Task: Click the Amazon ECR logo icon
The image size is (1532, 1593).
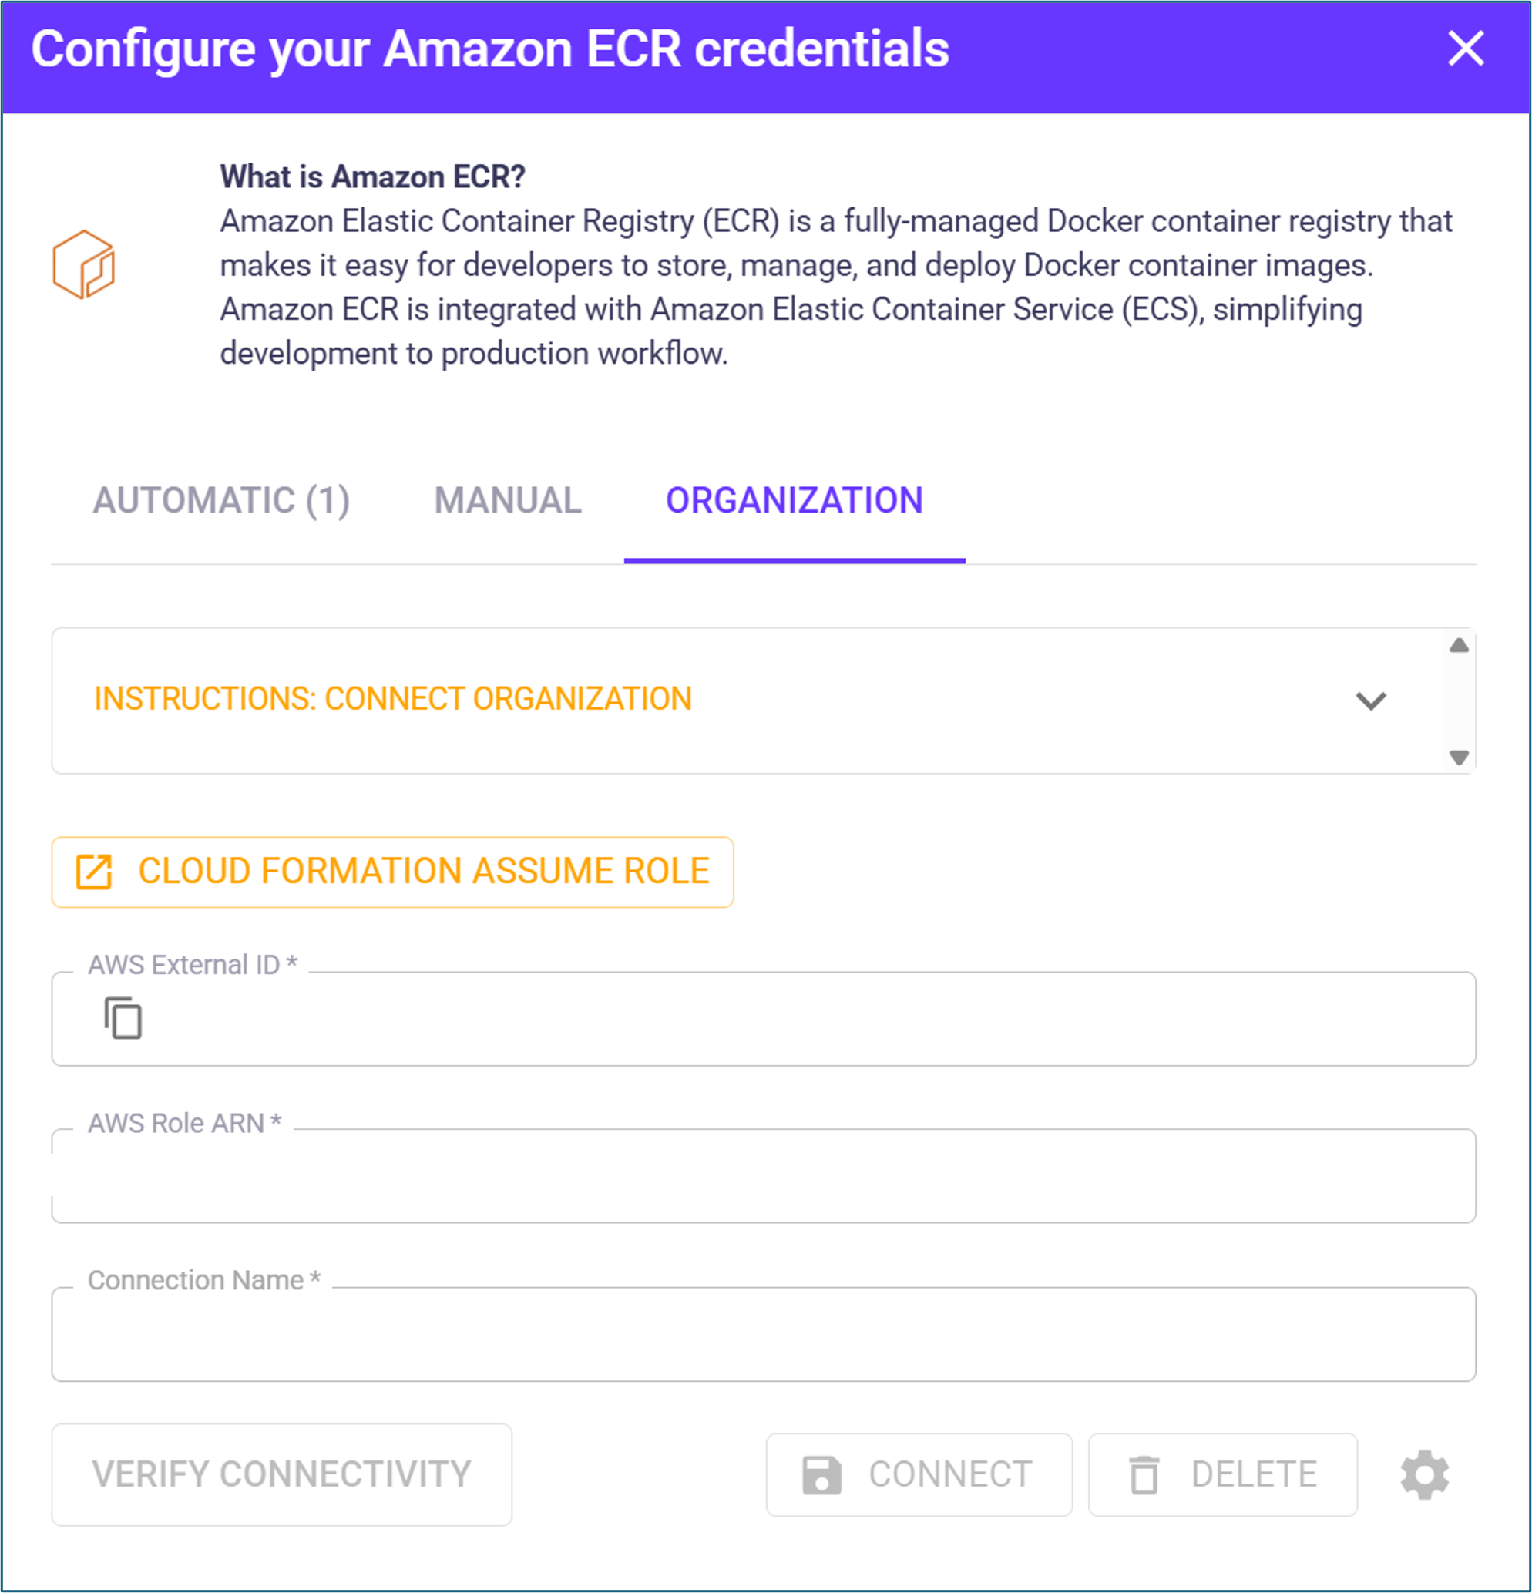Action: click(x=84, y=265)
